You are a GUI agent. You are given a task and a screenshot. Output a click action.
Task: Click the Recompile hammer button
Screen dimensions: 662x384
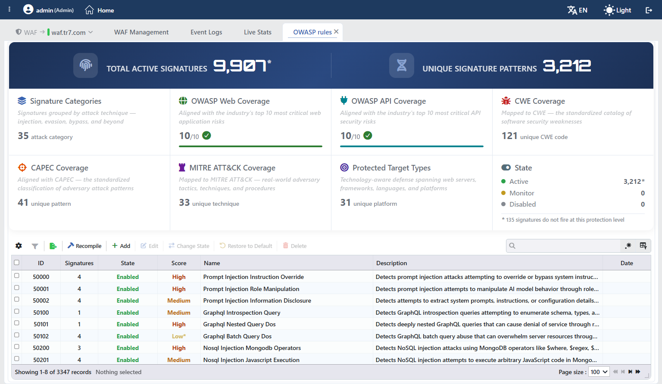click(84, 246)
